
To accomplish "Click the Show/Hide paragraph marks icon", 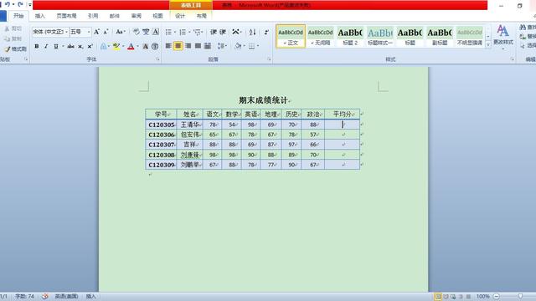I will pos(266,32).
